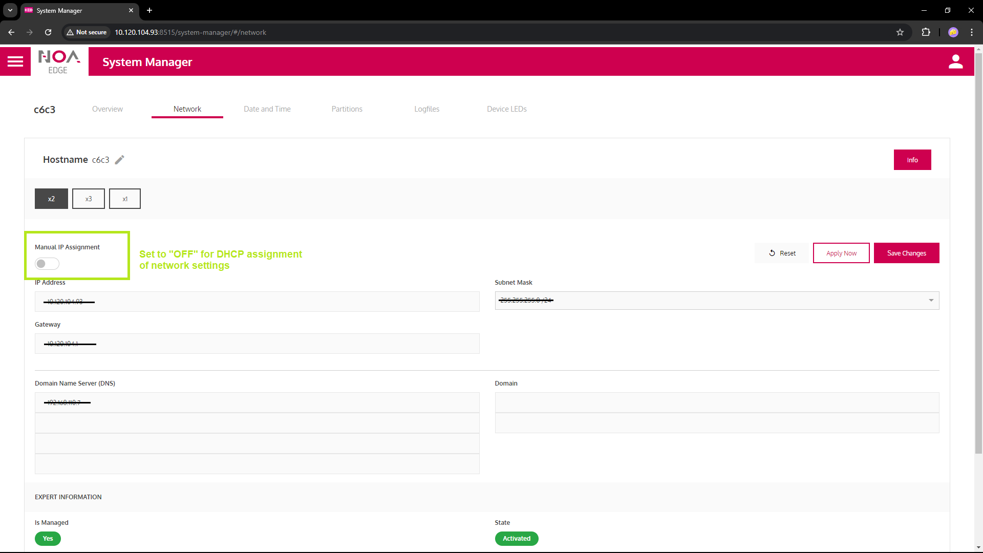The width and height of the screenshot is (983, 553).
Task: Edit hostname with the pencil icon
Action: pyautogui.click(x=119, y=160)
